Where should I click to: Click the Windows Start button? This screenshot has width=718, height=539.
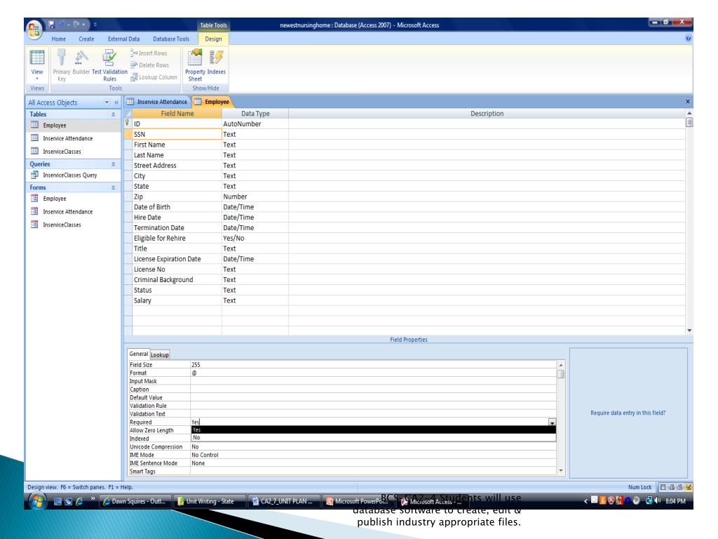coord(38,501)
